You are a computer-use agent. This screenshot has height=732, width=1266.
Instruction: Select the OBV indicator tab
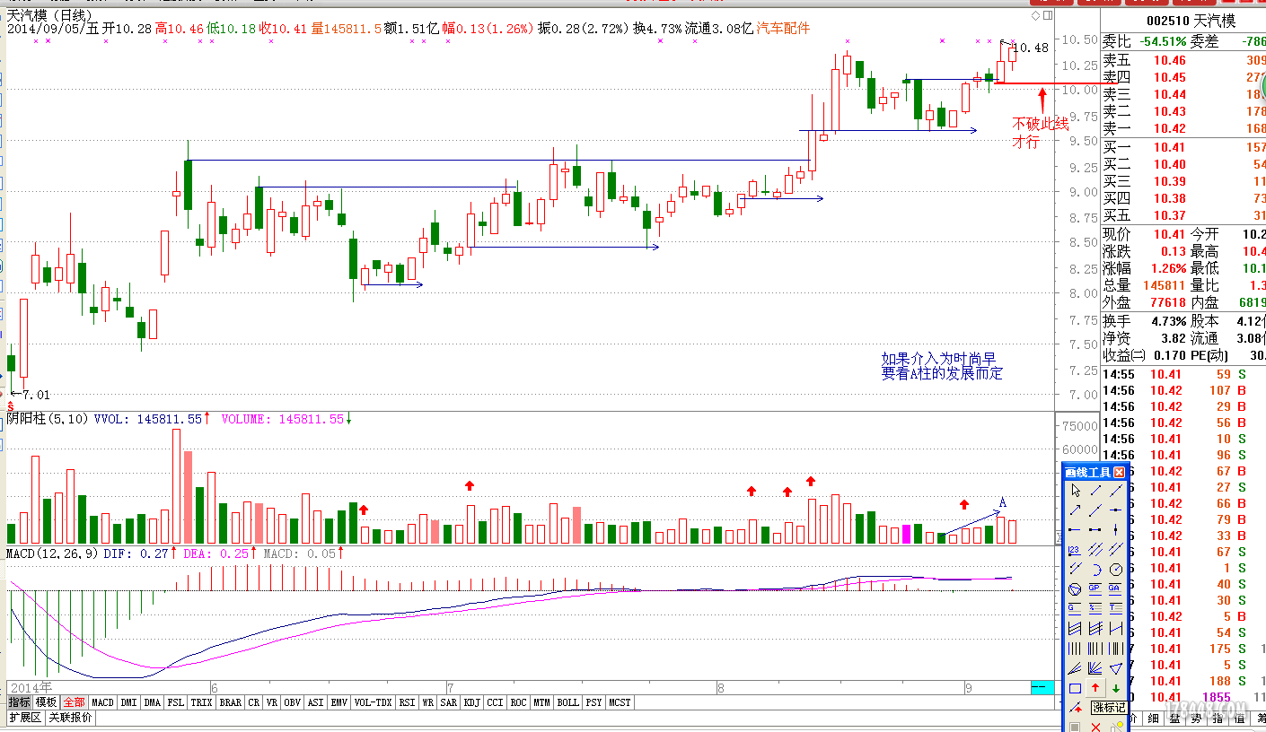[x=293, y=702]
